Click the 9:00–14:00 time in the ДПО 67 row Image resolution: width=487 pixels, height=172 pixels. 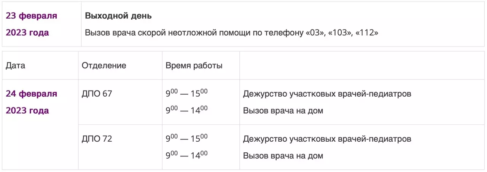click(186, 110)
